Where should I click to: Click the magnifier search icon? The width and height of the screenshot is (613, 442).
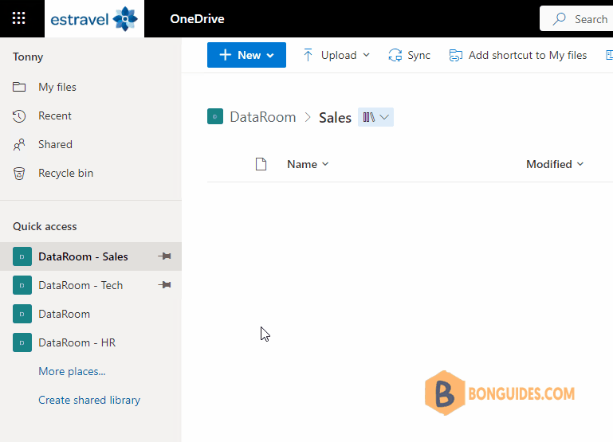(559, 19)
